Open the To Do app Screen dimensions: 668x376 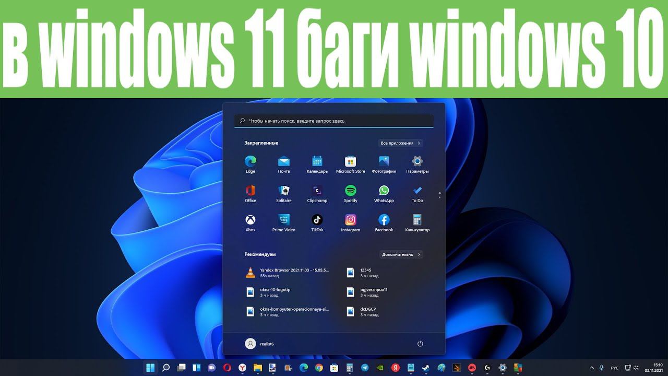point(417,193)
